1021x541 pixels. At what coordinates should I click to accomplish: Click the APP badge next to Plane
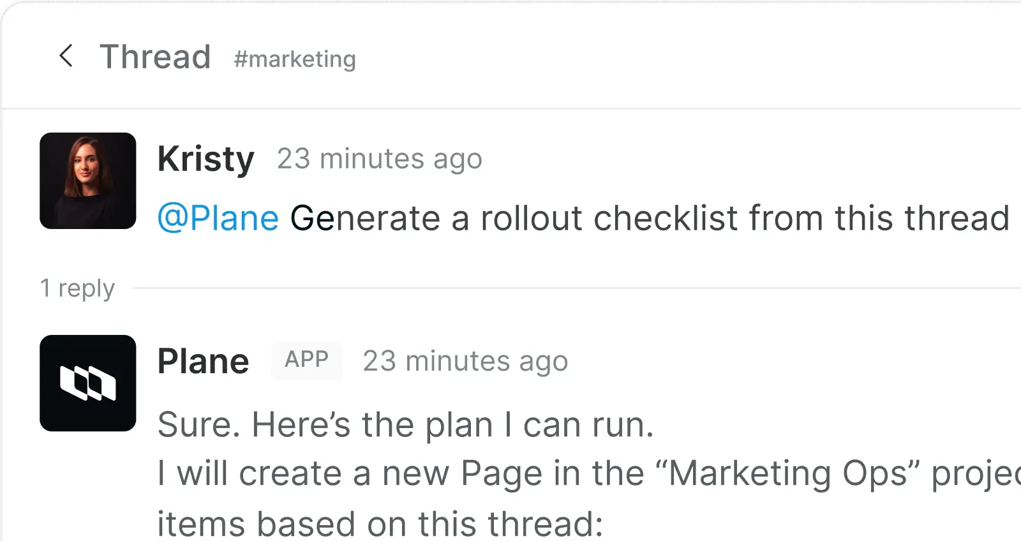click(306, 360)
